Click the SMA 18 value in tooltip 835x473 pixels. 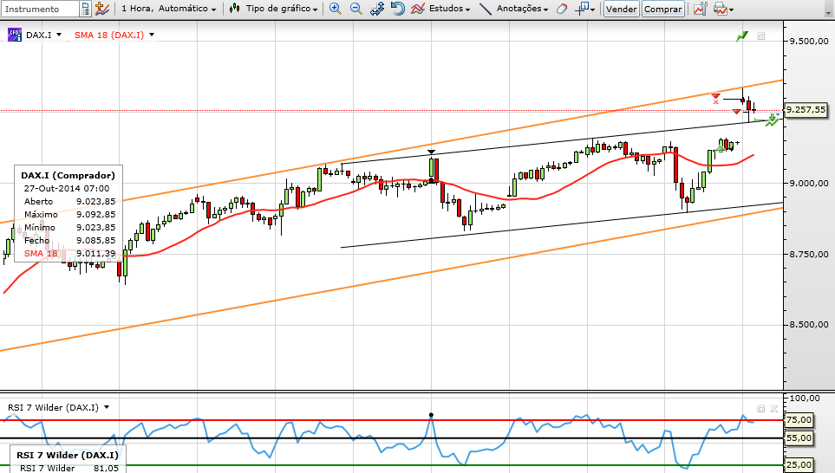96,253
